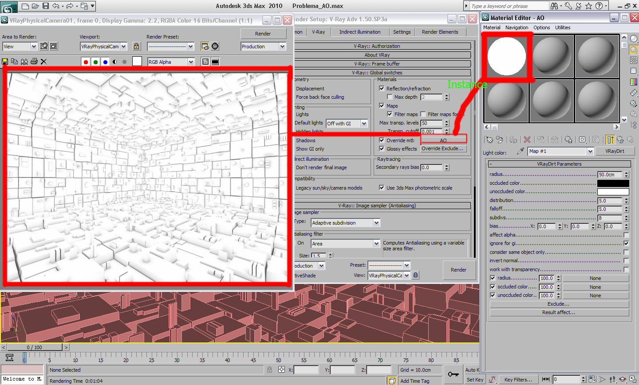
Task: Open the Save file icon in title bar
Action: [46, 6]
